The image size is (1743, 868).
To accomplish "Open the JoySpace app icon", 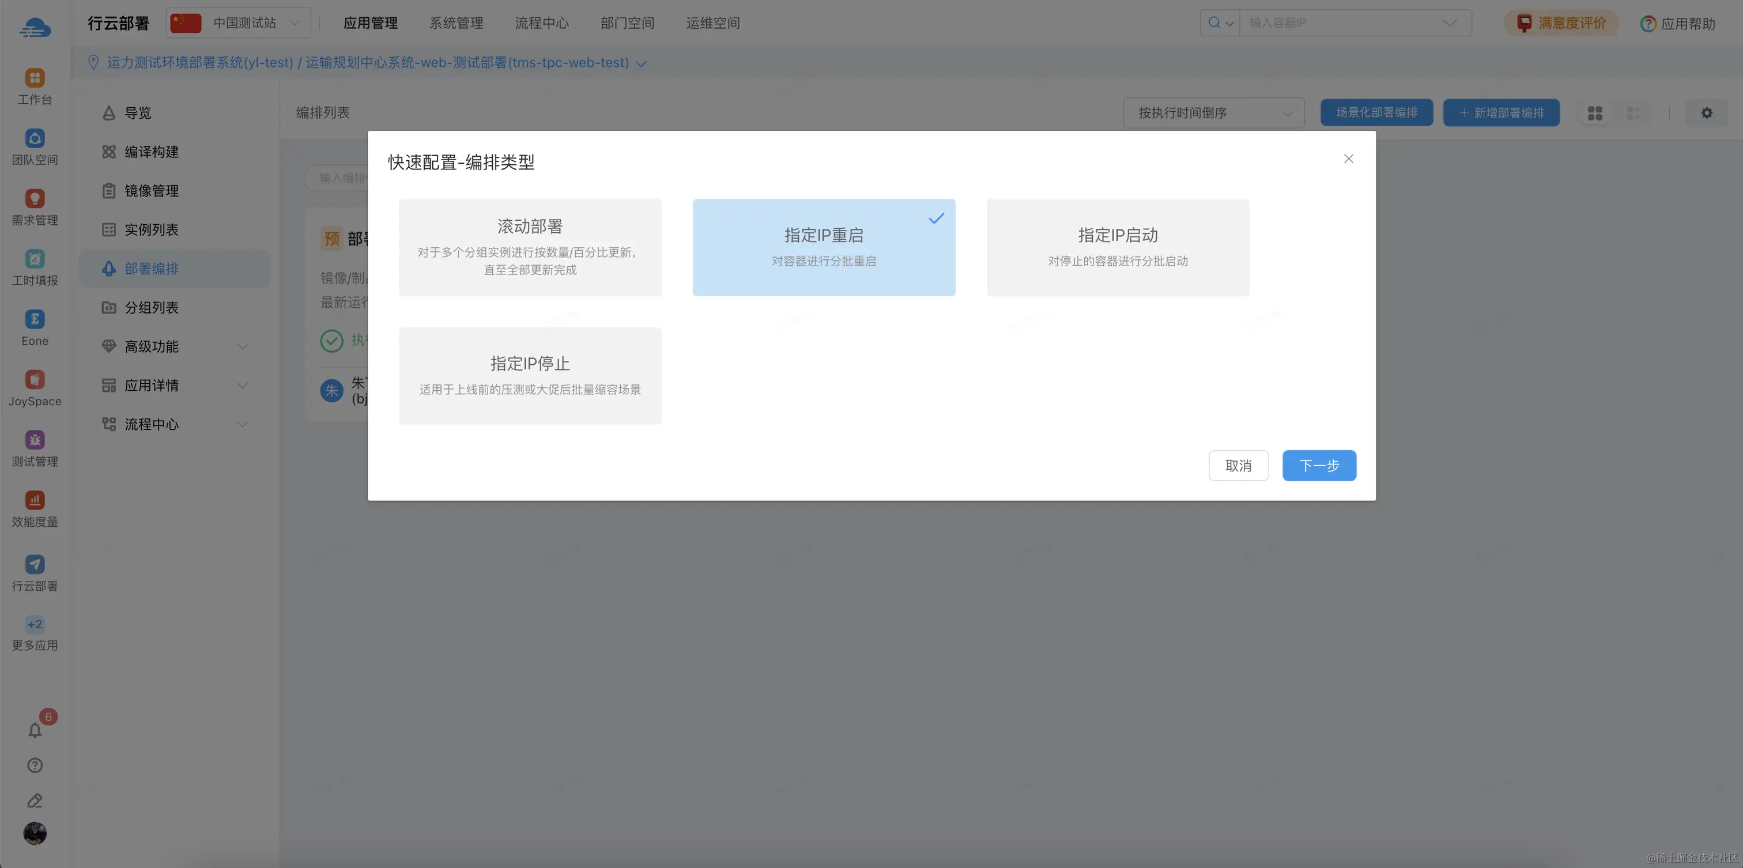I will pyautogui.click(x=35, y=380).
